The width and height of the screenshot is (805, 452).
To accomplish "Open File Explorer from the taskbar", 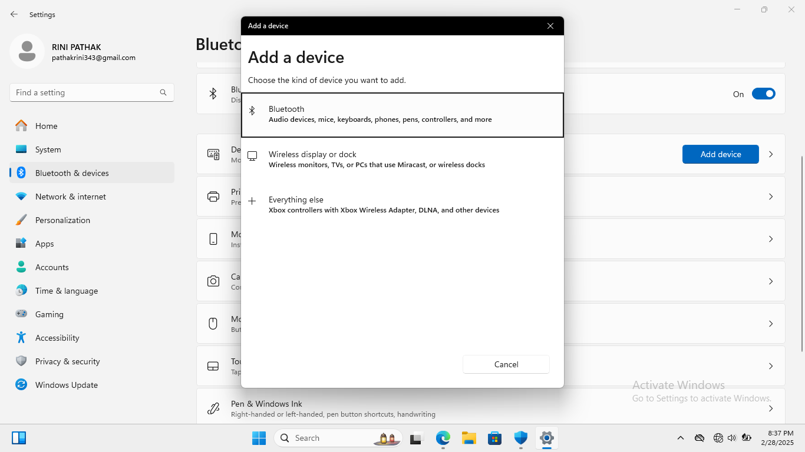I will (x=469, y=438).
